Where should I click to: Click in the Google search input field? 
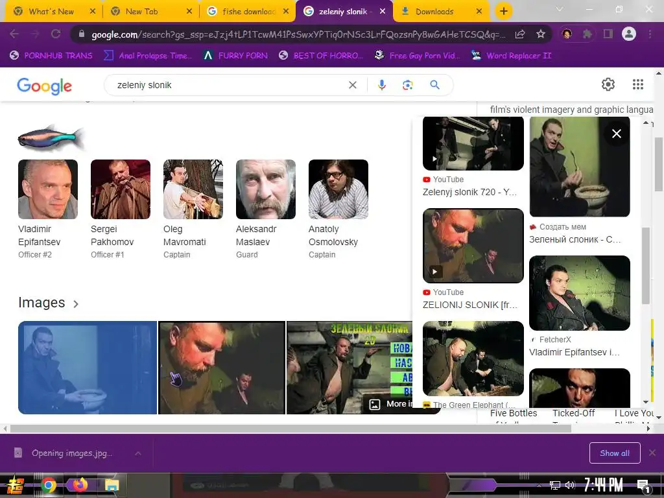pos(229,85)
